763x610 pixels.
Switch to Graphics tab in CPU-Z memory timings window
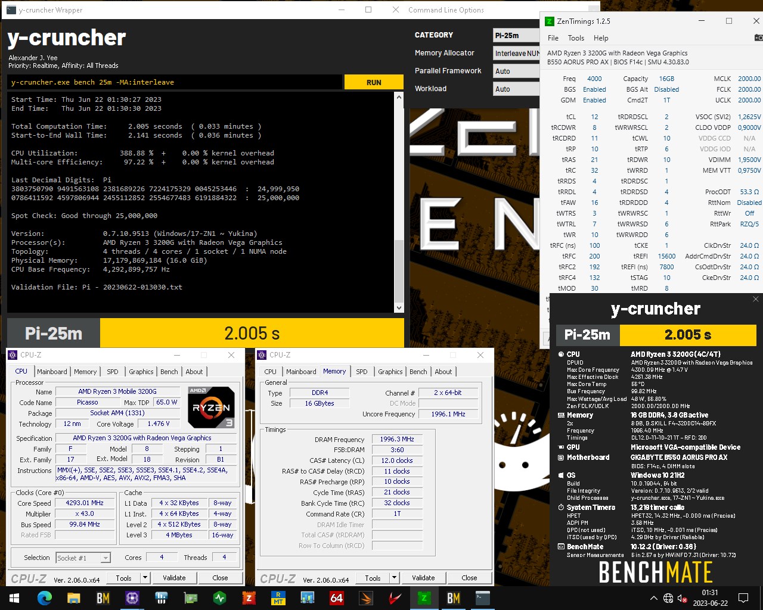390,372
